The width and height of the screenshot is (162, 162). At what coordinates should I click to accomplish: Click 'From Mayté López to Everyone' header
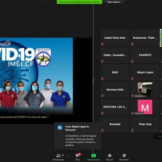[x=77, y=128]
